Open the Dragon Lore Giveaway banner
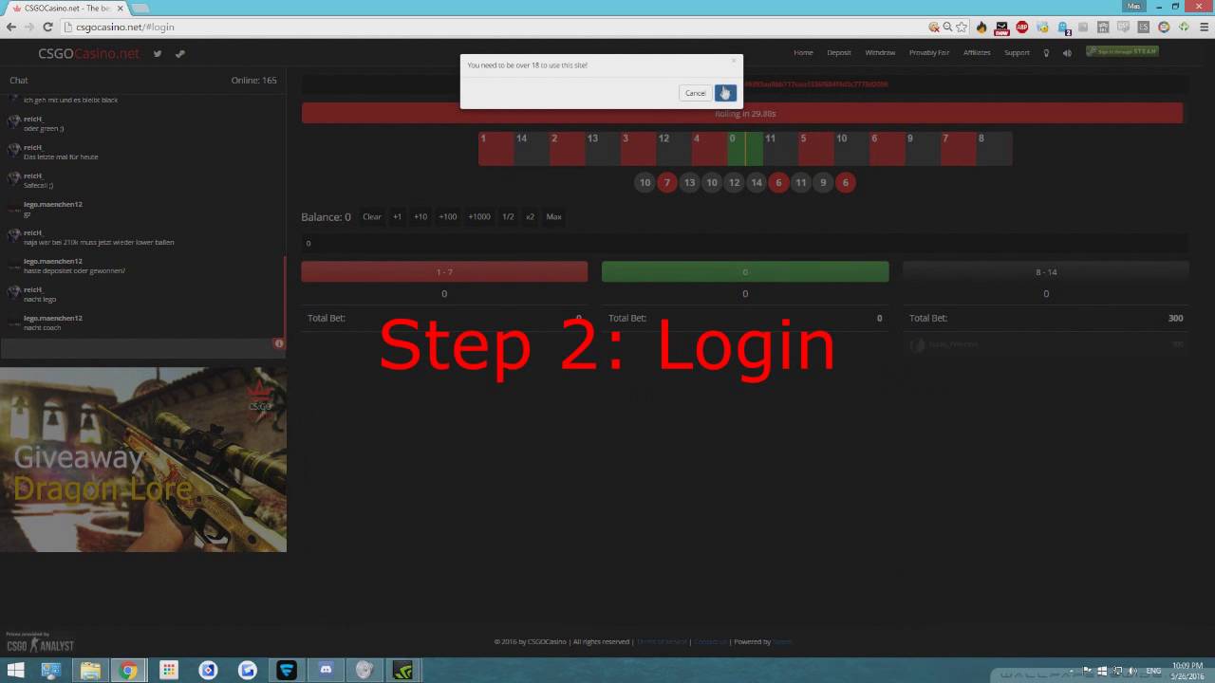The image size is (1215, 683). point(142,460)
